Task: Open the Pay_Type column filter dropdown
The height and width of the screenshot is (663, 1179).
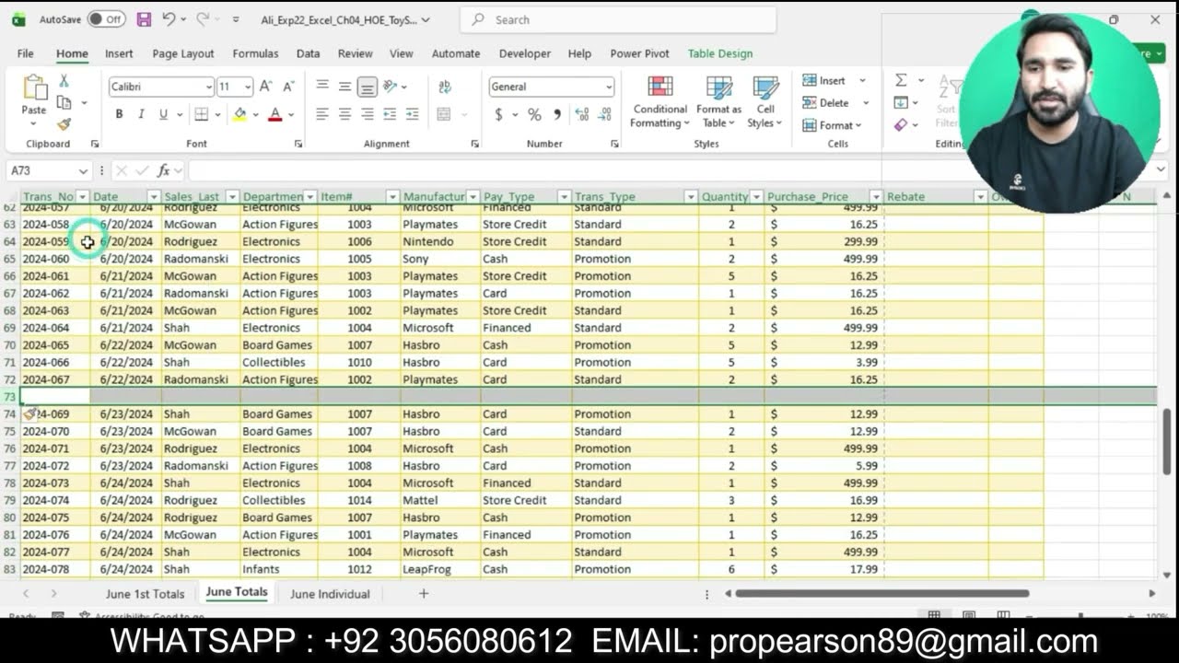Action: (564, 197)
